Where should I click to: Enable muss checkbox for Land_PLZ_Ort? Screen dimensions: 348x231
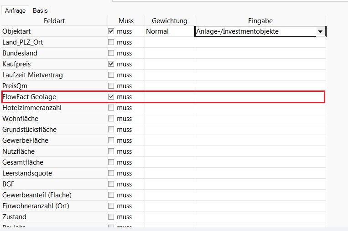point(111,42)
